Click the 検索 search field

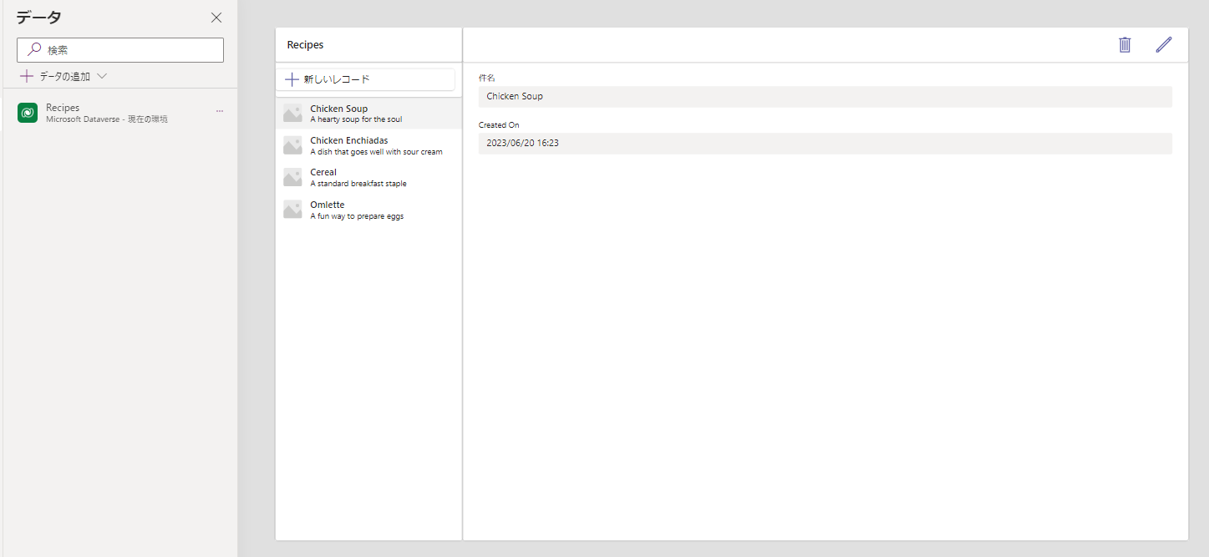(x=120, y=50)
